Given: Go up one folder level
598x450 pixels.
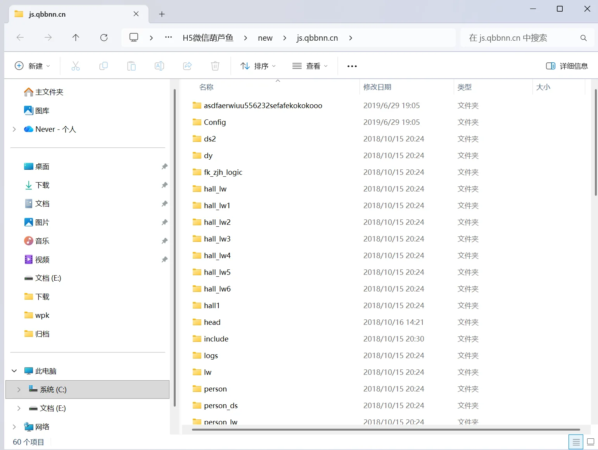Looking at the screenshot, I should coord(76,38).
